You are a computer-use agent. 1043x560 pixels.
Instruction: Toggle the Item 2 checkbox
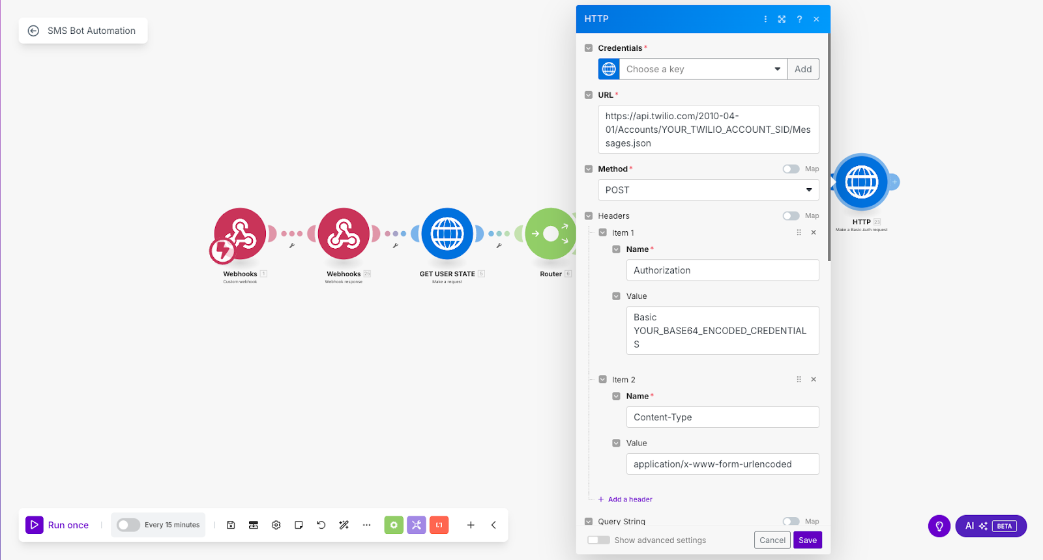603,380
